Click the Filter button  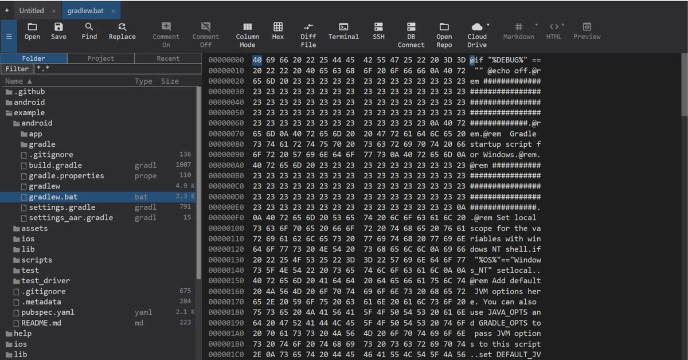pos(17,69)
